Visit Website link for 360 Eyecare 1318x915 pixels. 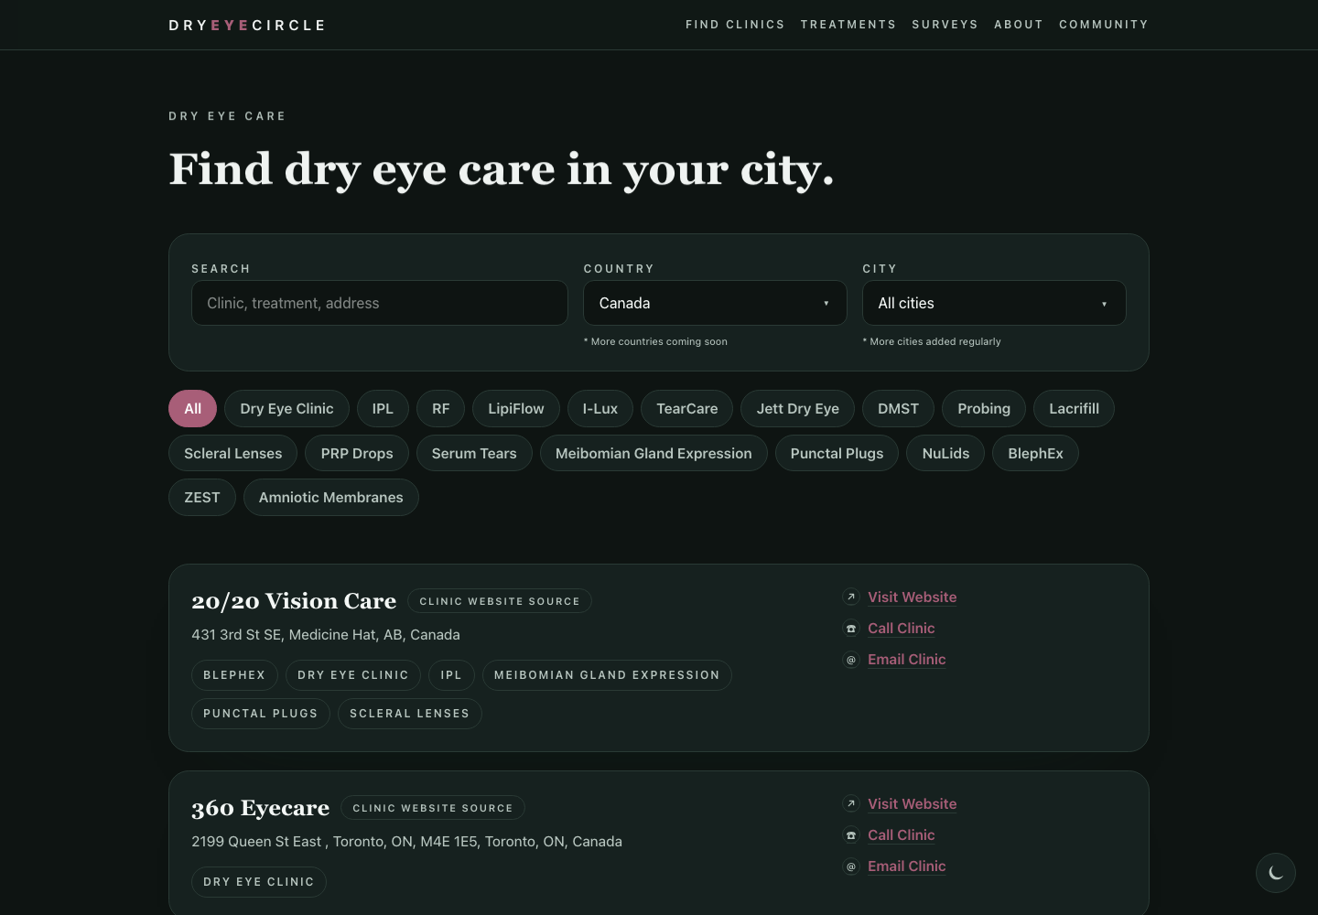click(913, 803)
